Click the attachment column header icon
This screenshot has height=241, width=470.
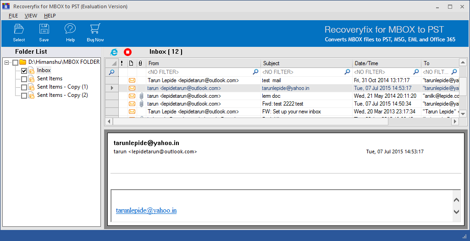coord(140,63)
